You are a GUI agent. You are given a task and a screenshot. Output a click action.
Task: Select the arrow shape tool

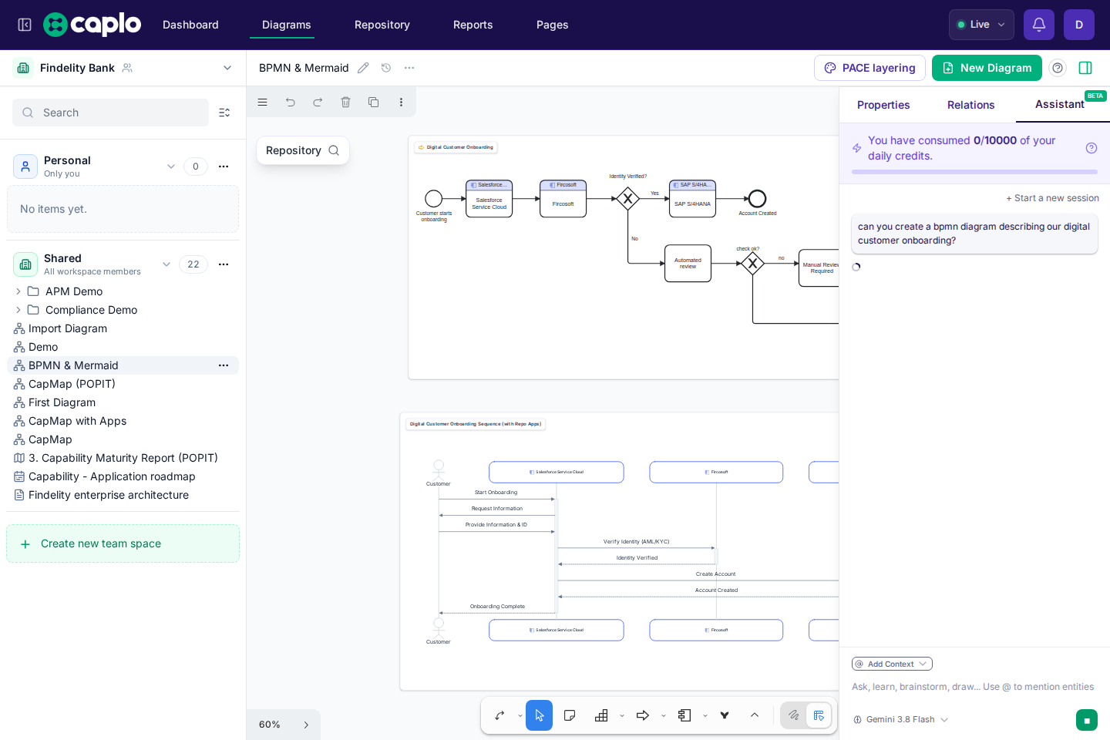[x=643, y=715]
